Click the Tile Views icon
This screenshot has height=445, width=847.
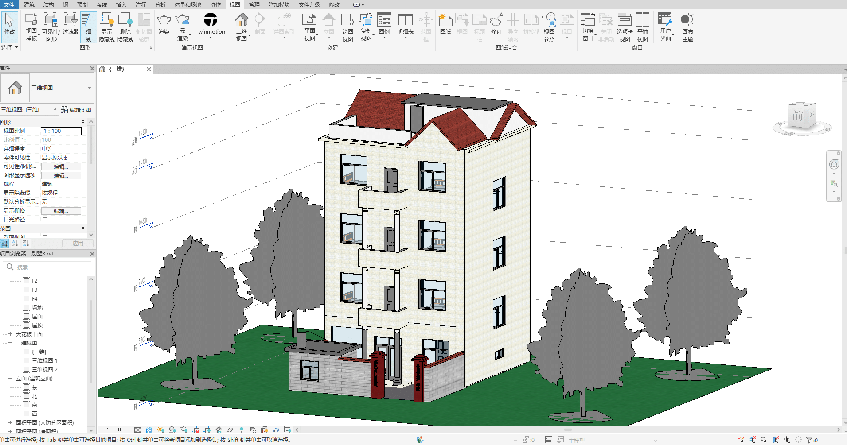(x=642, y=26)
